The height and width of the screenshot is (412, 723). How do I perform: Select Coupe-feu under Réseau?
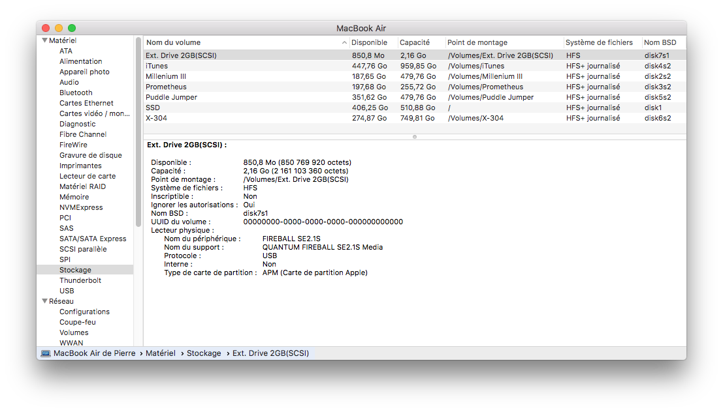coord(78,322)
